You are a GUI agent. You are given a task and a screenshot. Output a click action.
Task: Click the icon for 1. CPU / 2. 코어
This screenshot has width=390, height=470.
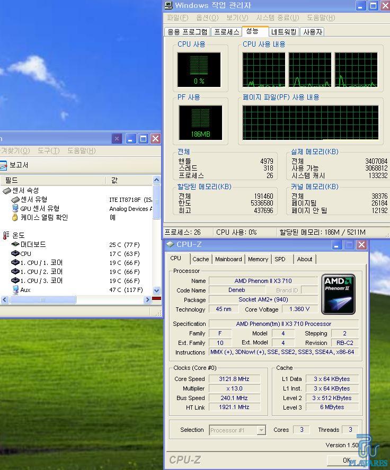[x=15, y=272]
